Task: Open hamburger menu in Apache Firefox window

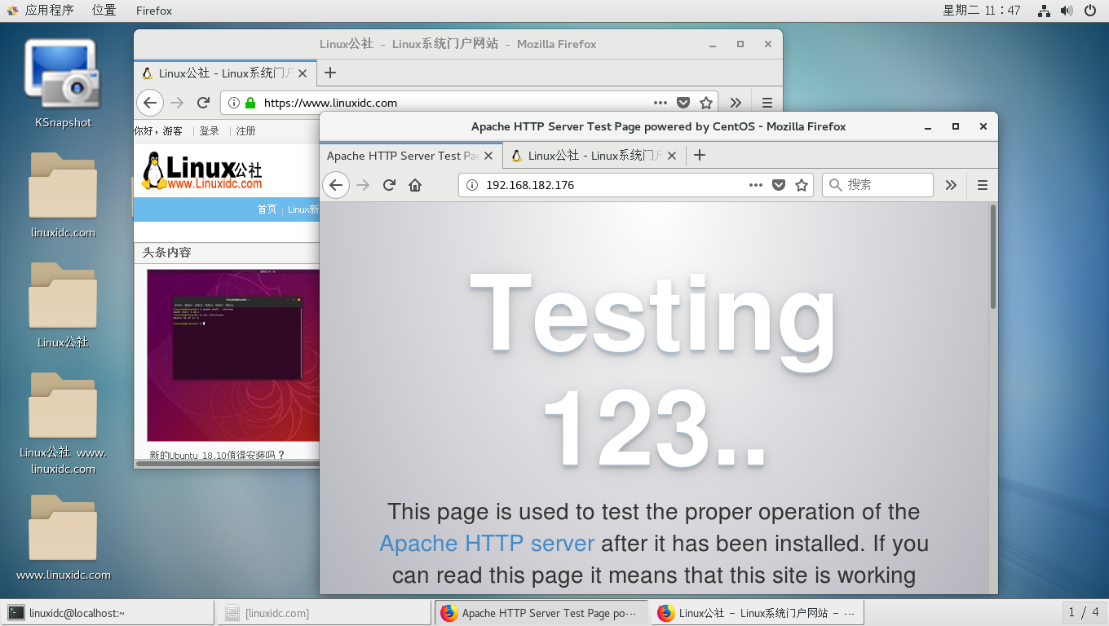Action: [x=982, y=185]
